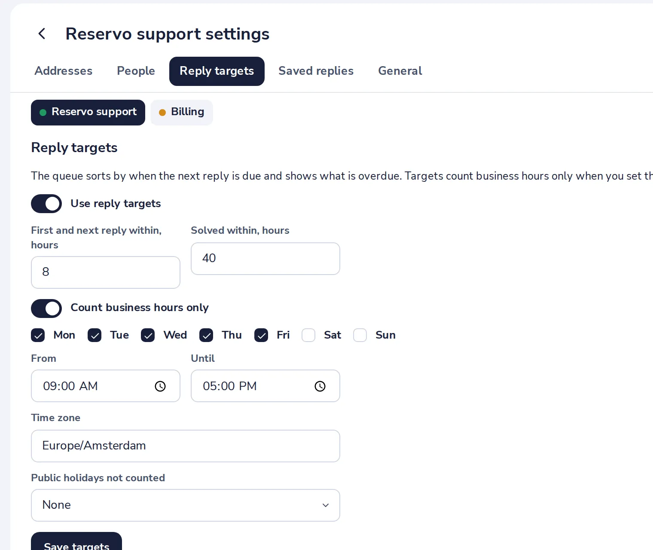Select the Reservo support inbox chip

pyautogui.click(x=88, y=113)
